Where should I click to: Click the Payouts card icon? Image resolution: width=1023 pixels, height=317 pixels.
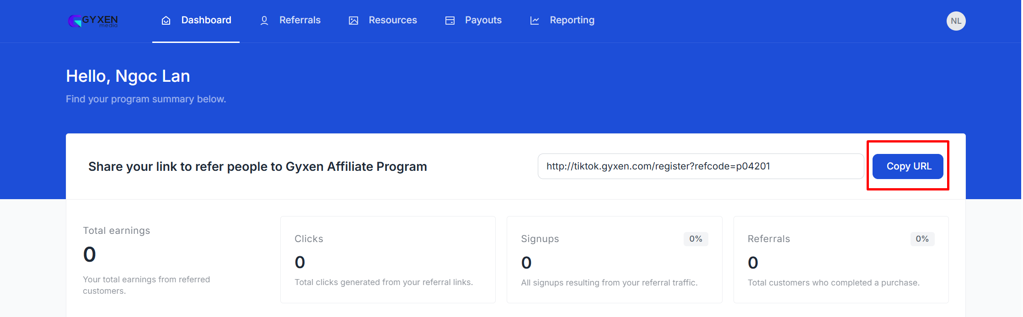click(x=450, y=21)
